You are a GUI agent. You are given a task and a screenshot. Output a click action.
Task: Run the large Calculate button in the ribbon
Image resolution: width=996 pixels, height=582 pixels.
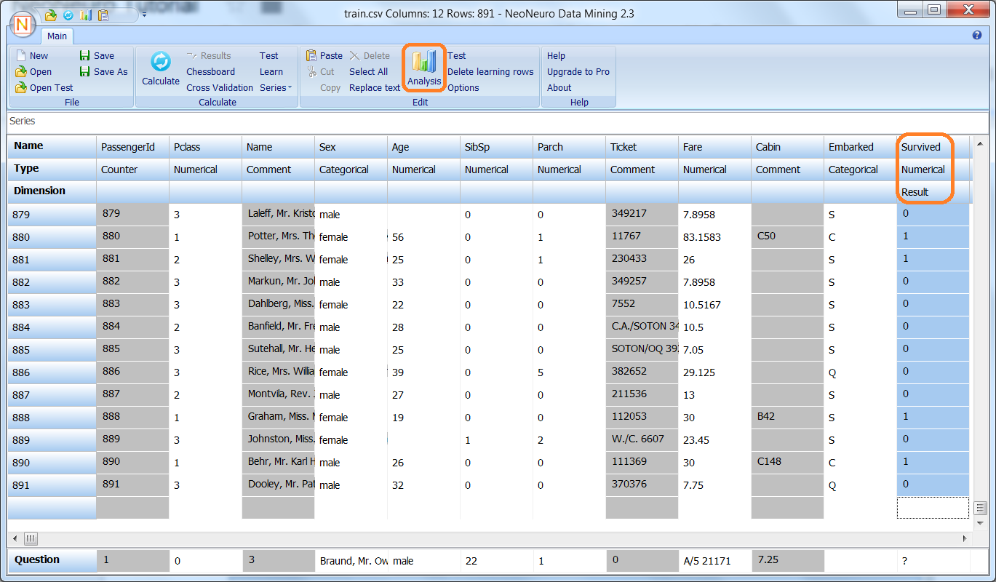point(161,68)
